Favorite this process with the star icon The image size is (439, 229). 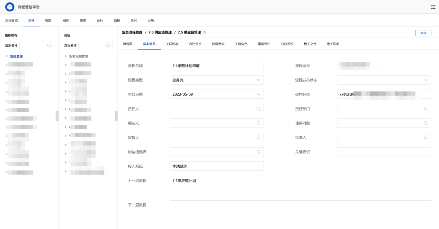[x=205, y=32]
